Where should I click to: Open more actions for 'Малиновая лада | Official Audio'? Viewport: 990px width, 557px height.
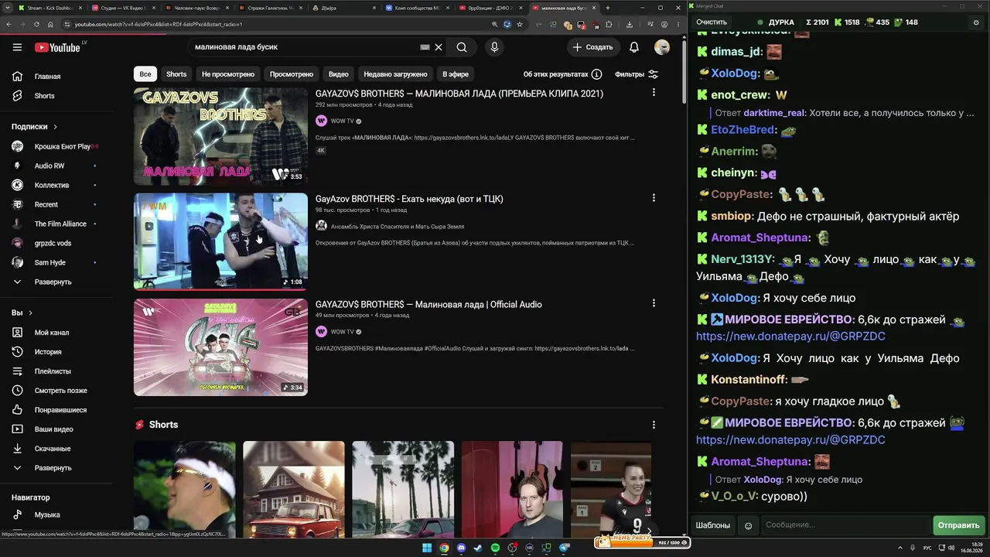pos(654,303)
